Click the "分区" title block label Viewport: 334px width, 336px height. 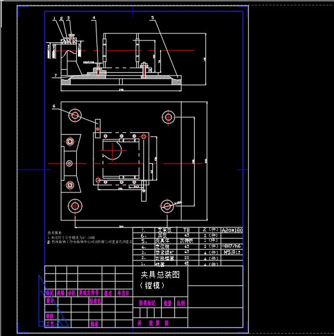[x=71, y=293]
